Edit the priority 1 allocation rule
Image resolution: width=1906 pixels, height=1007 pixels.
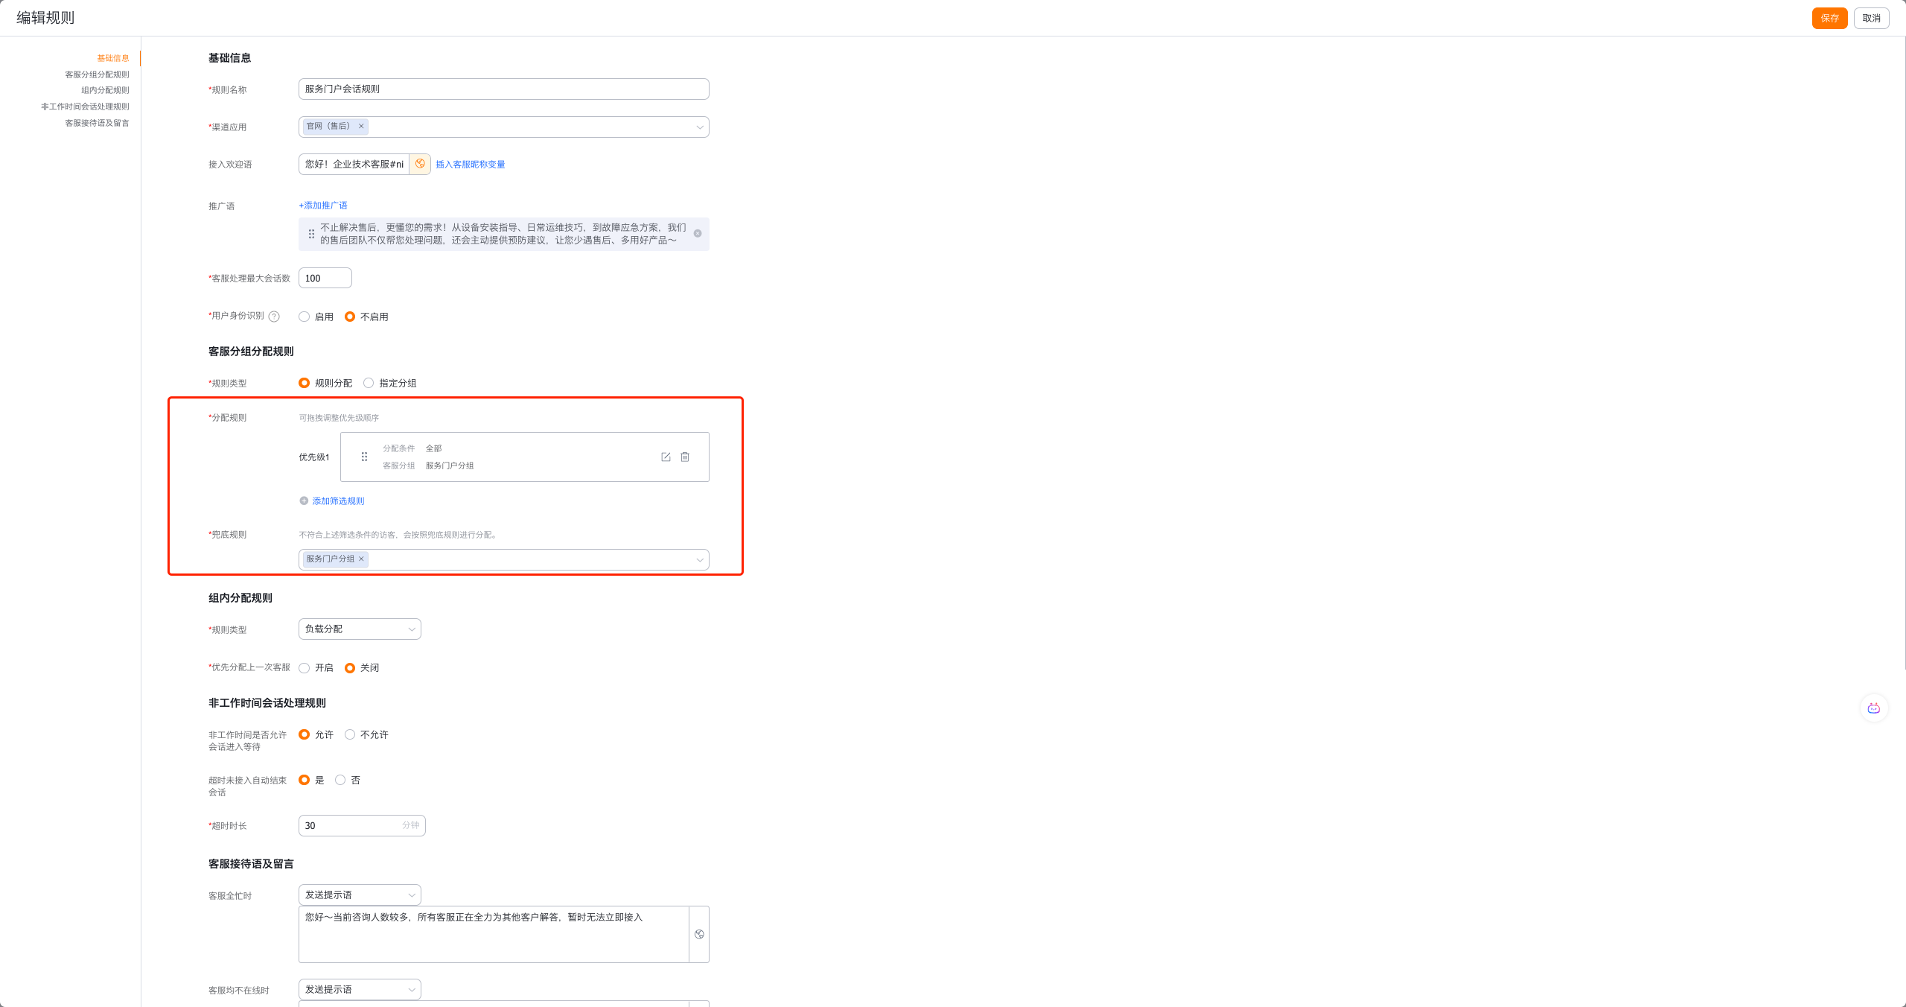(666, 457)
